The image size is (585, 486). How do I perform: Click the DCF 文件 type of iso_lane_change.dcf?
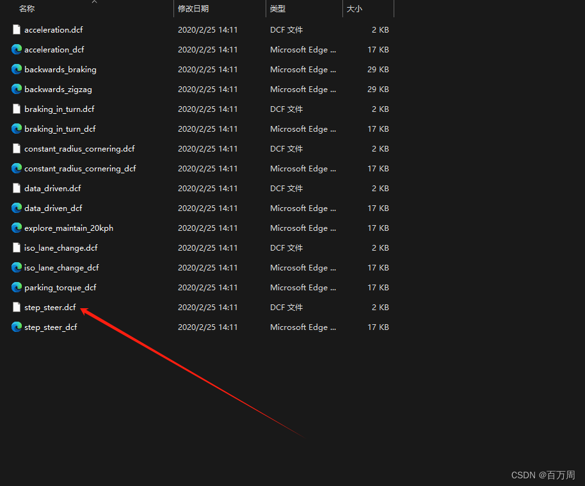tap(286, 248)
